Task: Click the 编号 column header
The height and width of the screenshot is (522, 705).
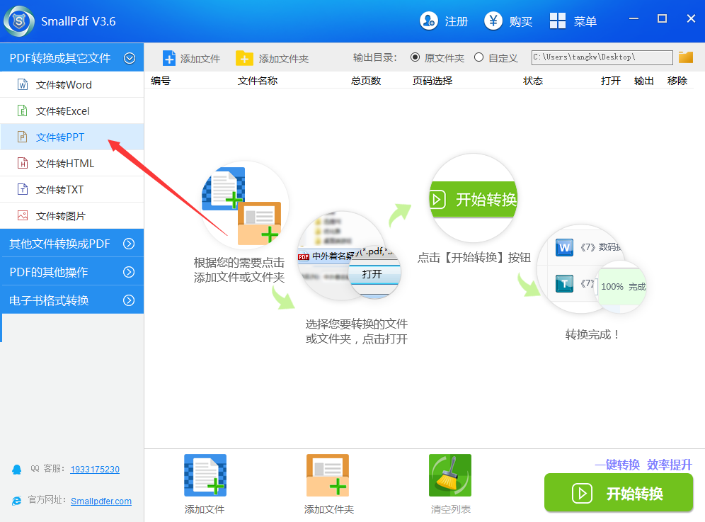Action: (161, 81)
